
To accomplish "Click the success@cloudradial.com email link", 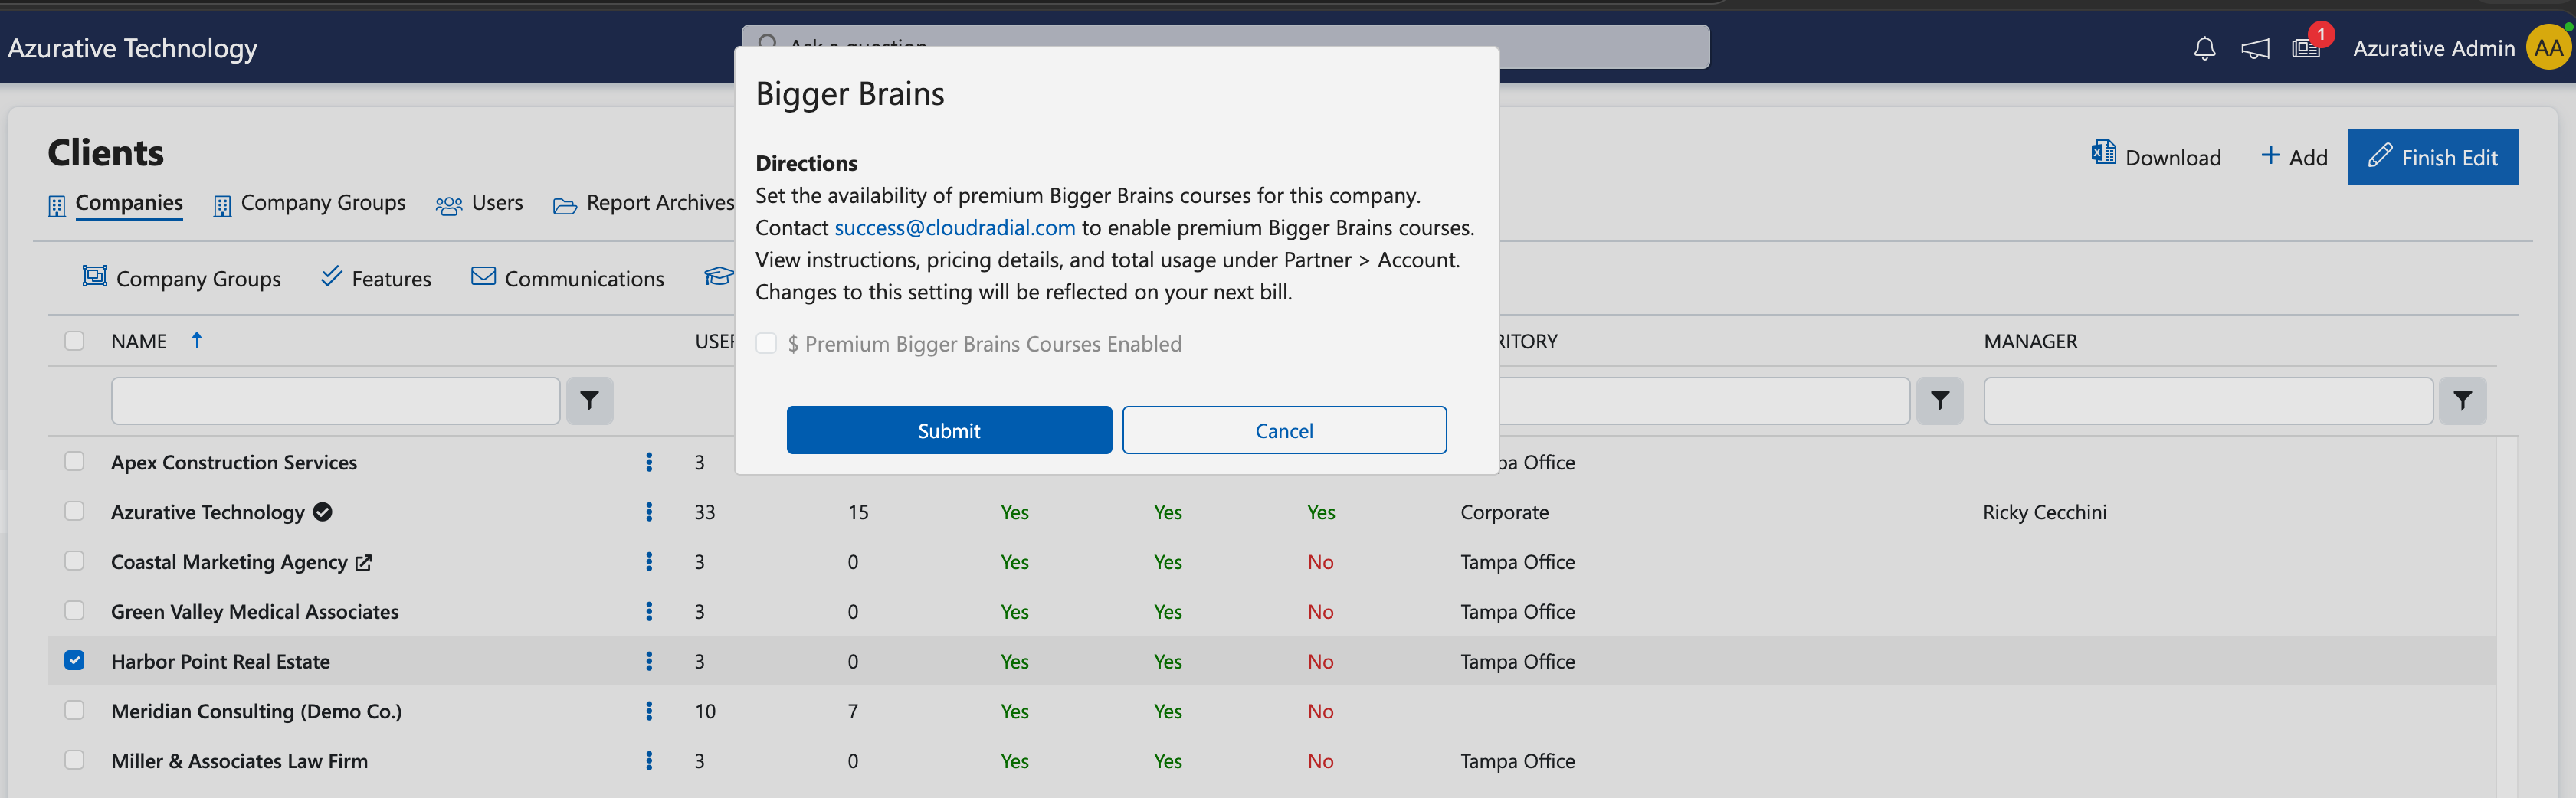I will [955, 228].
